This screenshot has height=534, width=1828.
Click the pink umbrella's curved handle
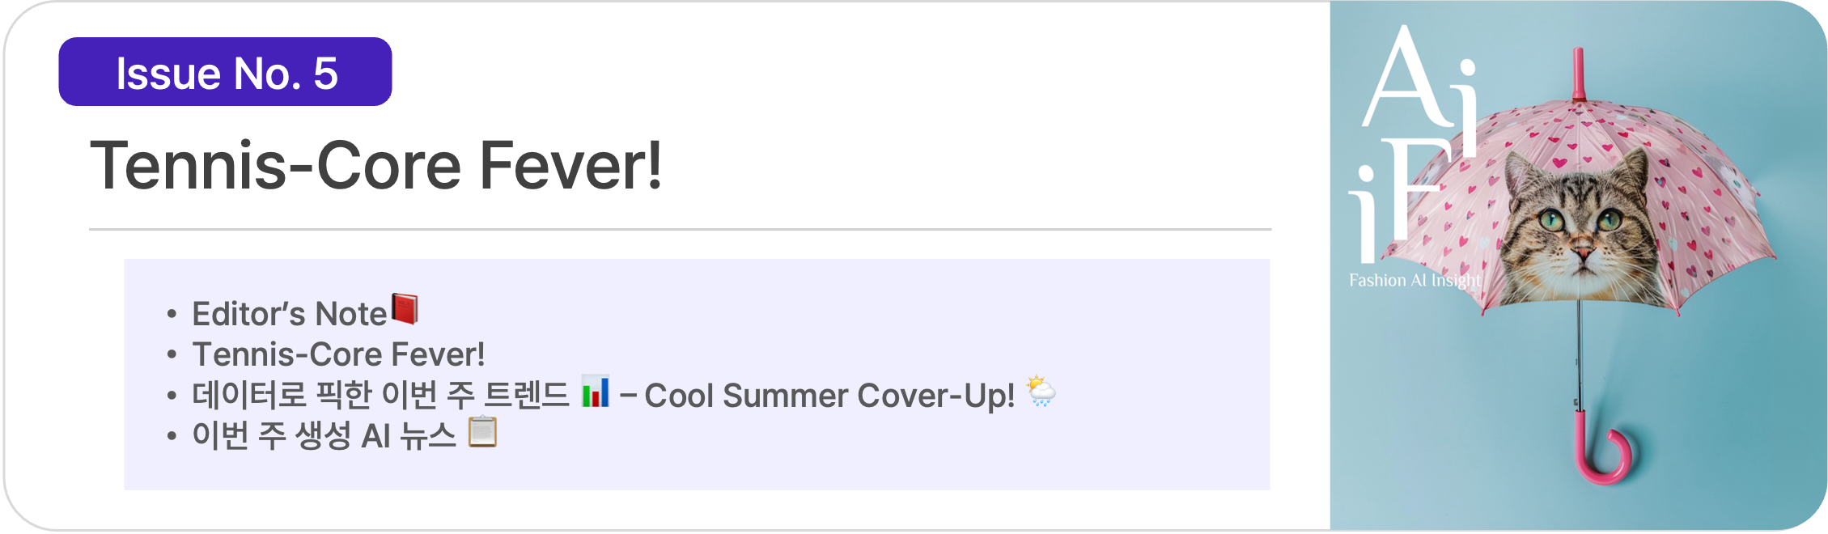coord(1602,457)
